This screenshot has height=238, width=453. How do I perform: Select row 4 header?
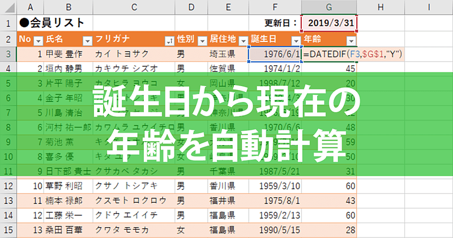pyautogui.click(x=8, y=69)
